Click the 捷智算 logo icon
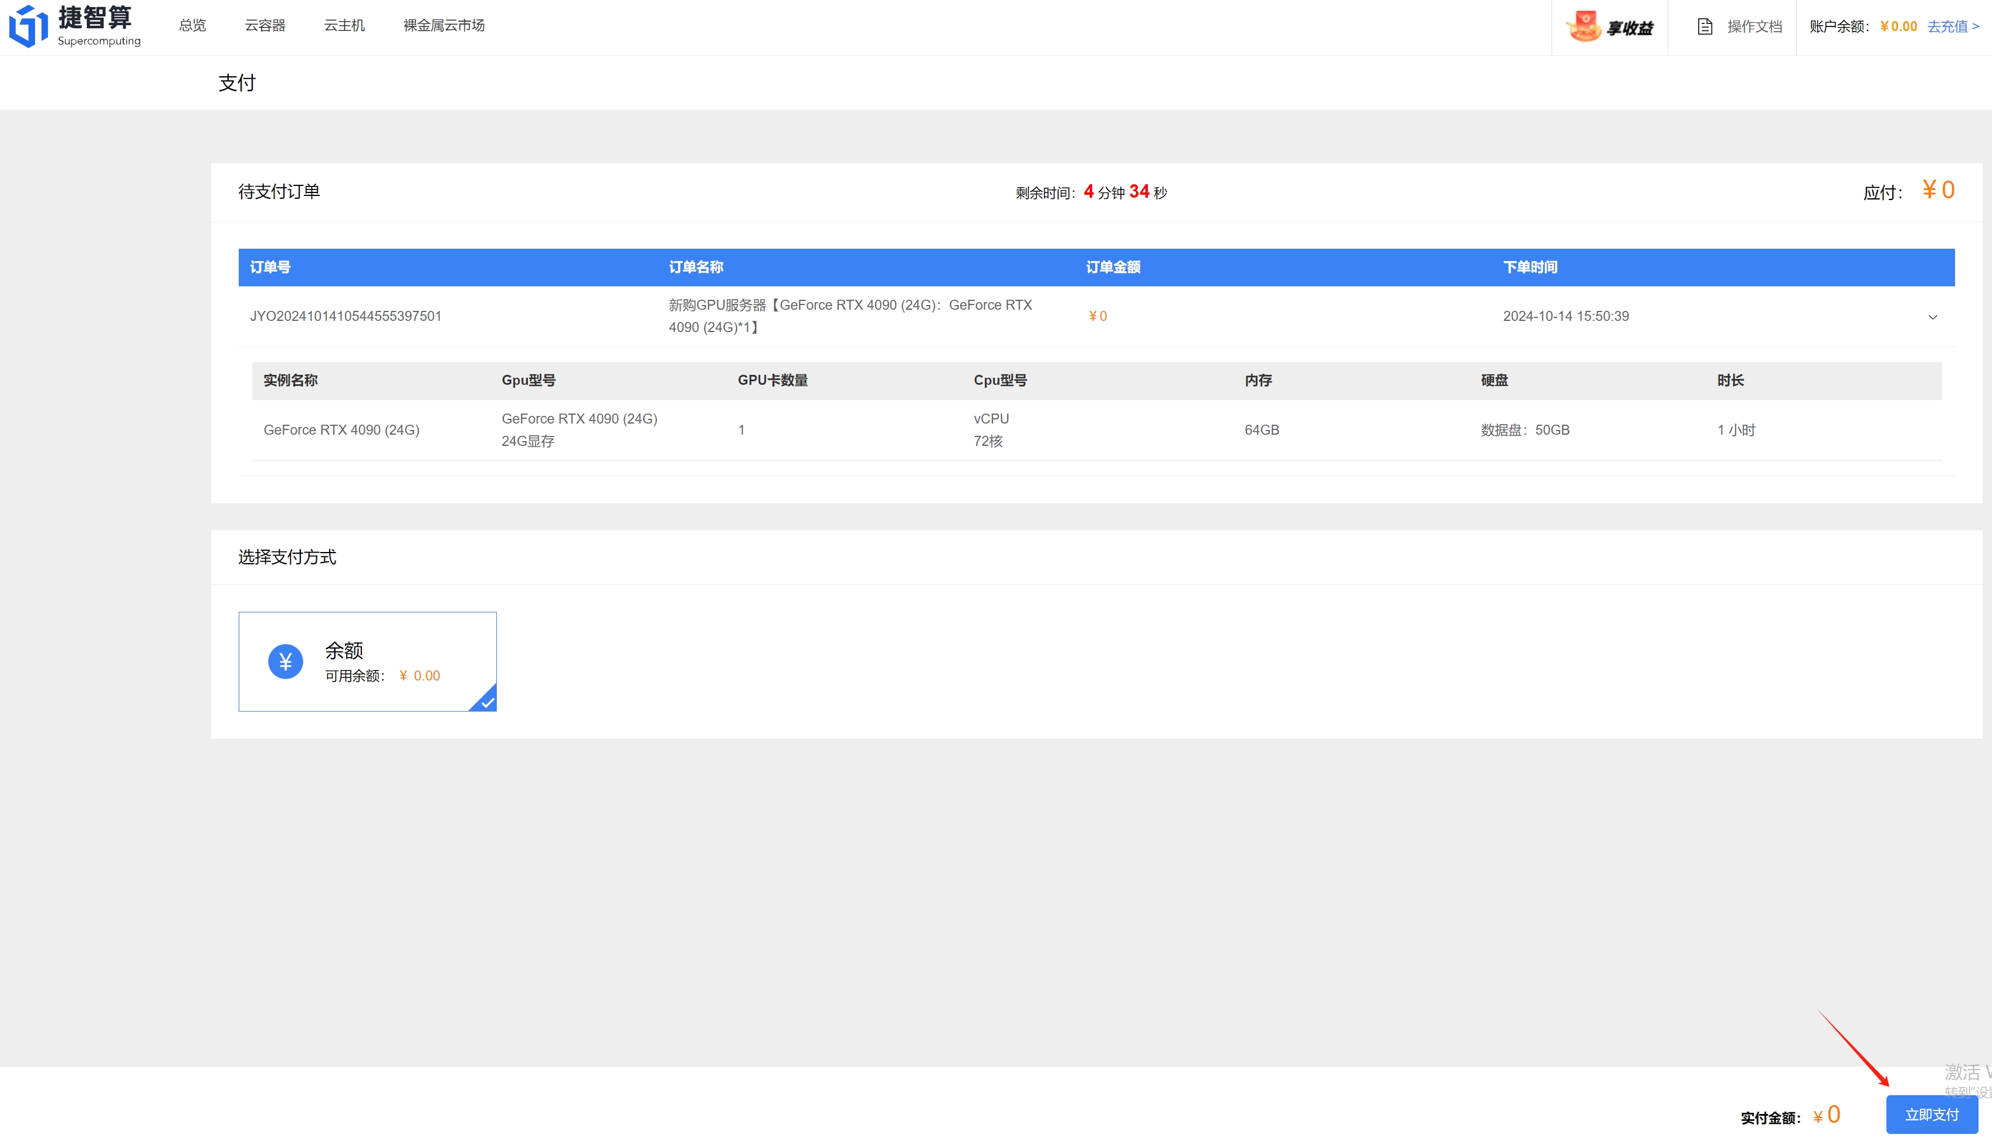The width and height of the screenshot is (1992, 1148). click(28, 26)
